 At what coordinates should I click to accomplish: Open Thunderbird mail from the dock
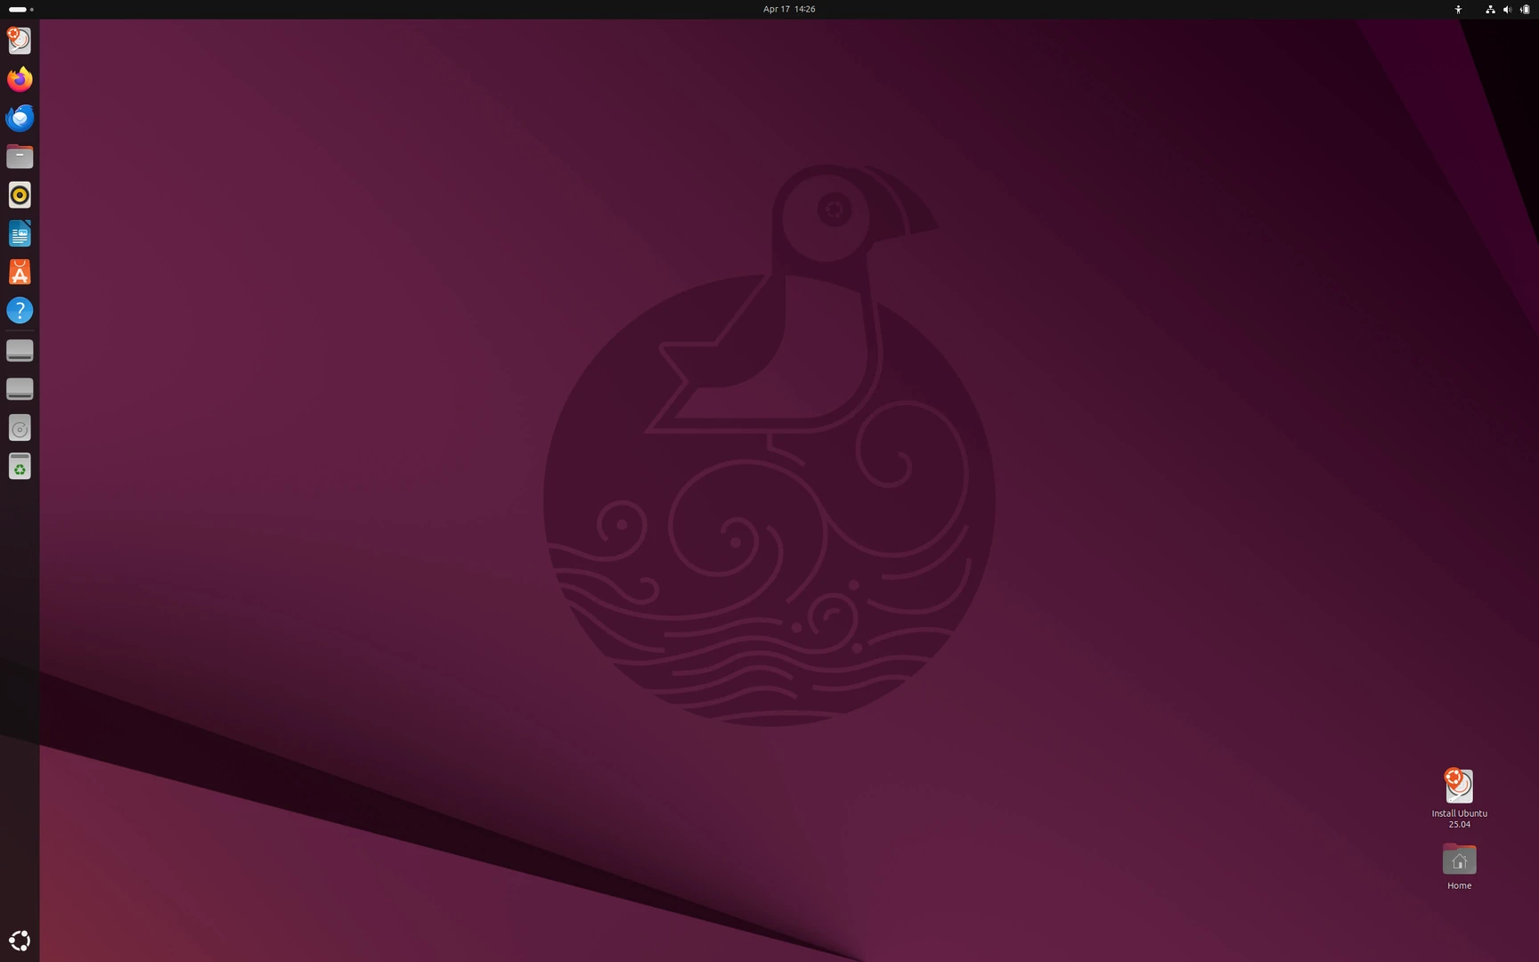pos(20,117)
